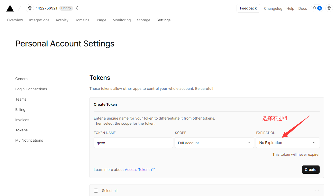Click the Token Name input field
The image size is (334, 196).
click(133, 143)
